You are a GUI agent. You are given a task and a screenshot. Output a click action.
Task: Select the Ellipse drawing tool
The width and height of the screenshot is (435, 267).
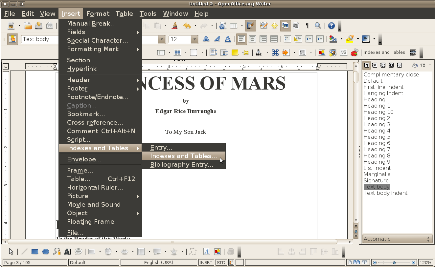point(45,251)
